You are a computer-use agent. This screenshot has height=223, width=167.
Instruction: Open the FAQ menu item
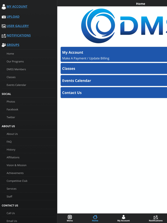pos(28,142)
